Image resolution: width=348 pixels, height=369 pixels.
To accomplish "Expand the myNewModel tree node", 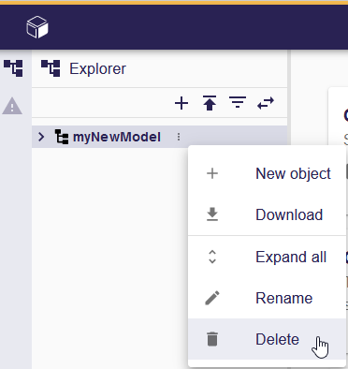I will coord(41,137).
